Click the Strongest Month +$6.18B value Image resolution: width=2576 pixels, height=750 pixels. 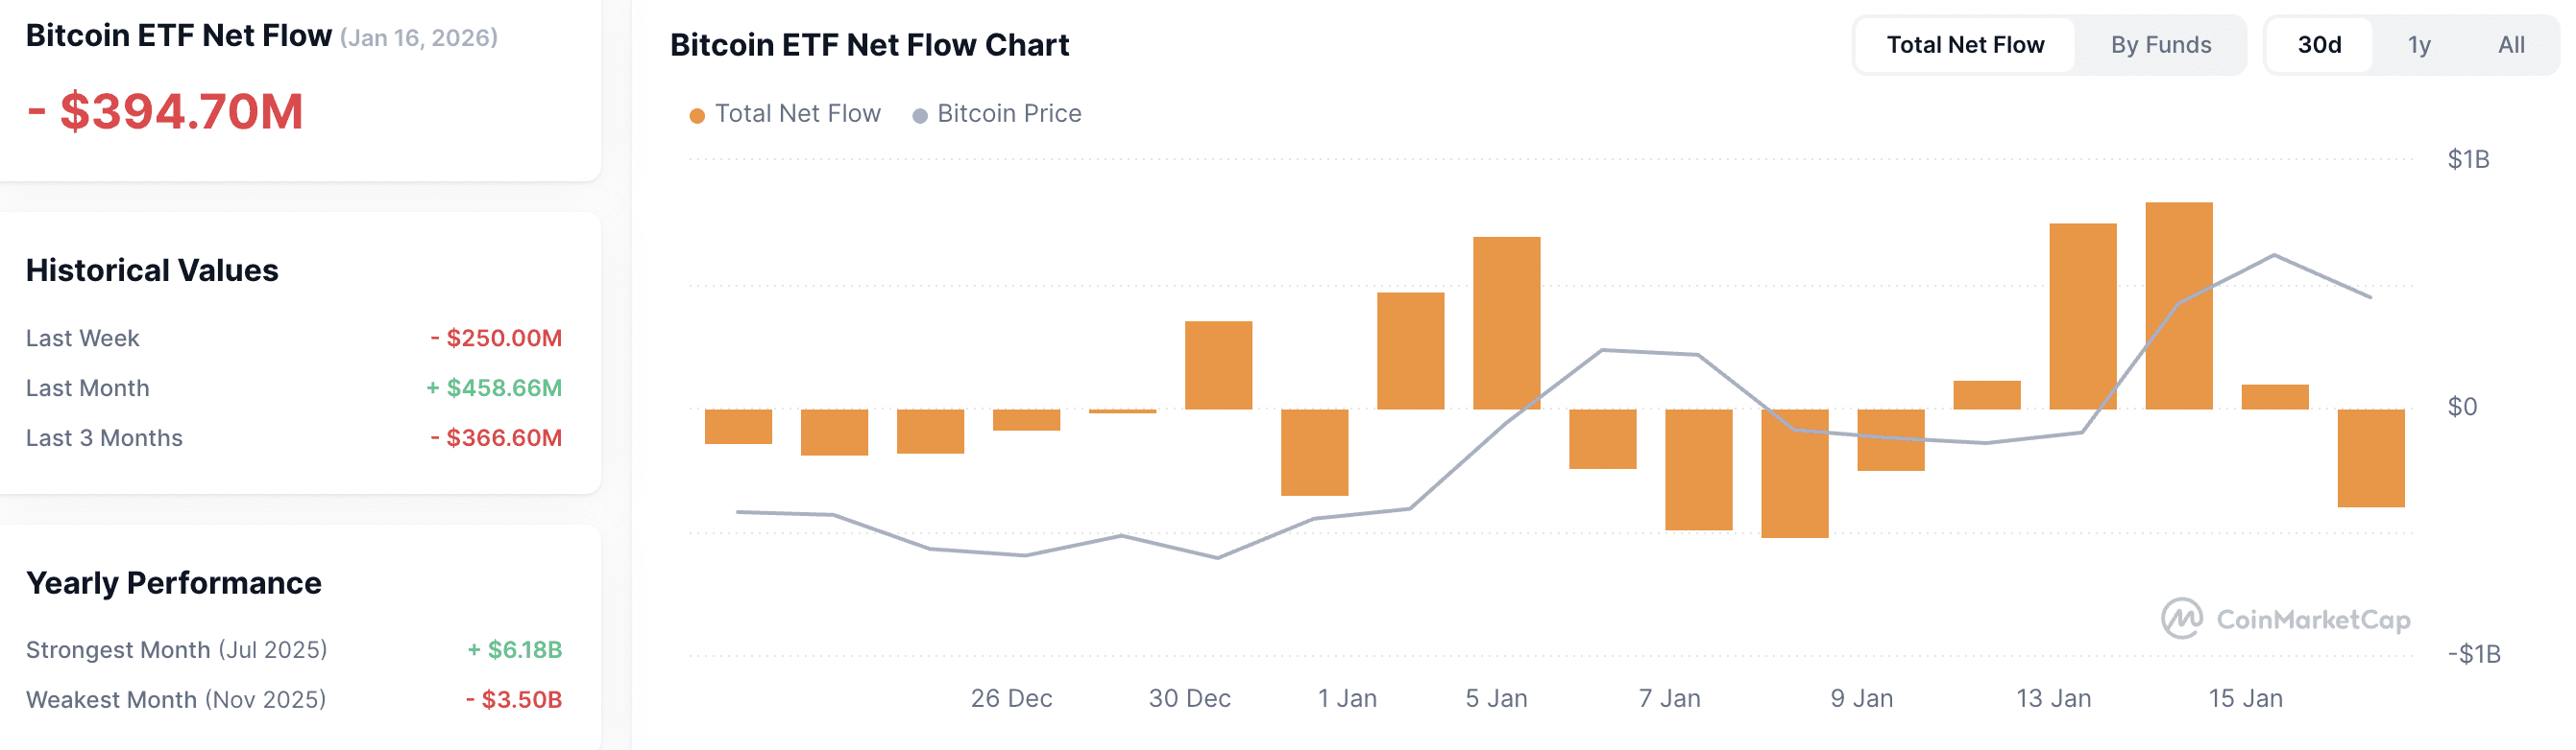point(514,650)
